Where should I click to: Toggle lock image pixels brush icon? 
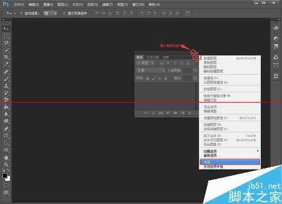point(154,78)
